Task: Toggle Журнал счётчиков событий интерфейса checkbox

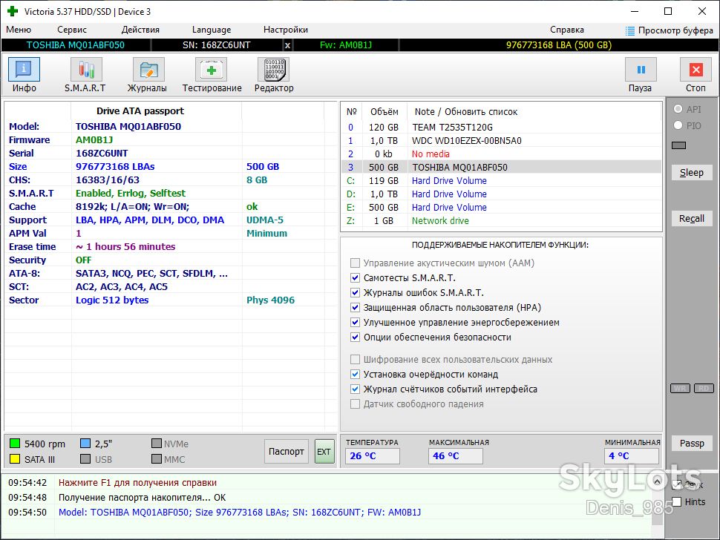Action: pyautogui.click(x=355, y=389)
